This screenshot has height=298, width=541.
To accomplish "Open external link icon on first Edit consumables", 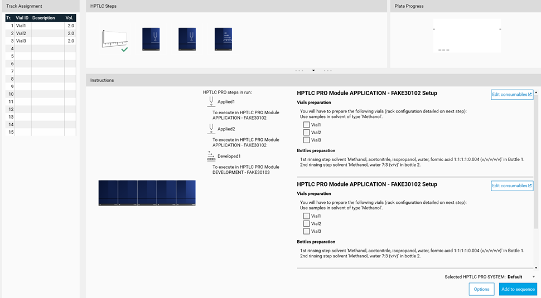I will (529, 95).
